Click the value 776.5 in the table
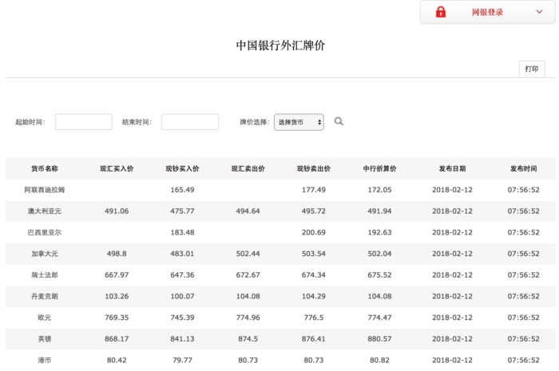 point(314,318)
